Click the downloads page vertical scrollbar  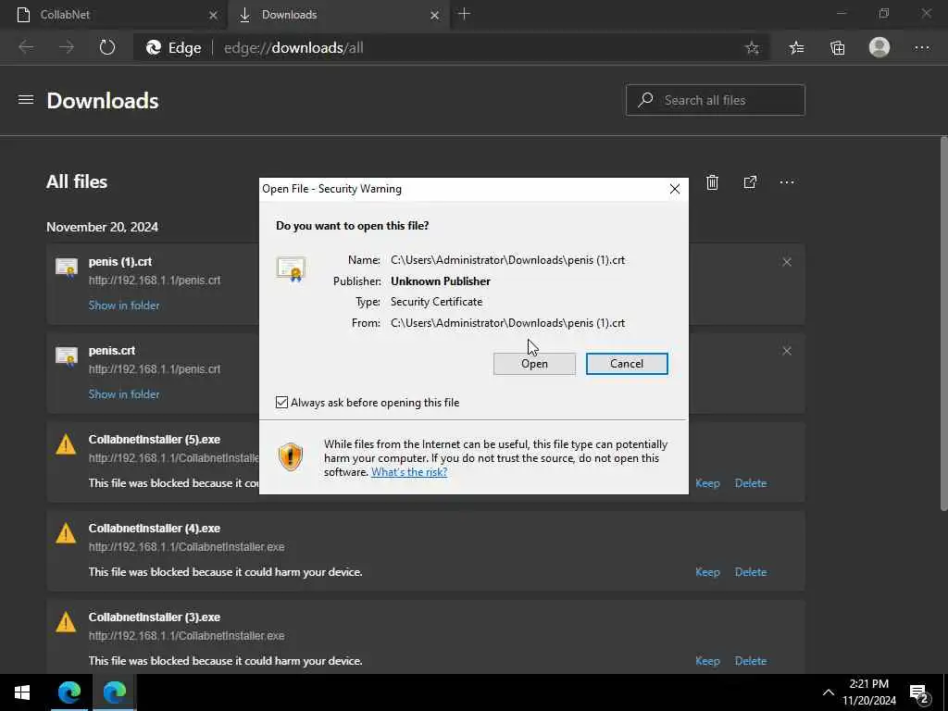(943, 323)
